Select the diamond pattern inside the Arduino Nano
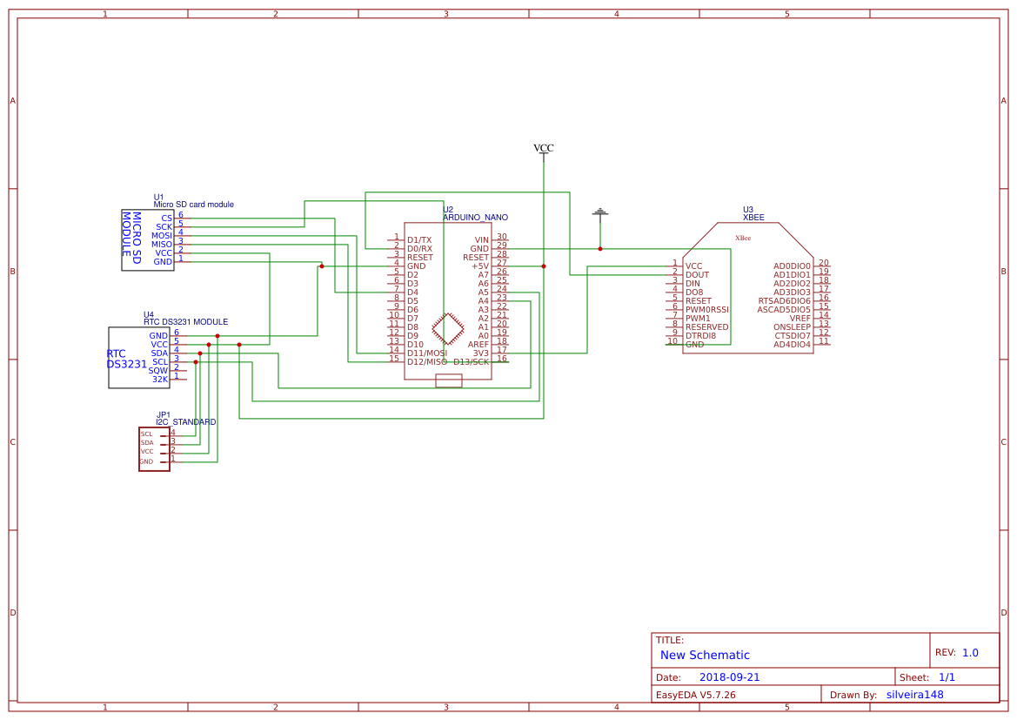The image size is (1017, 720). pyautogui.click(x=449, y=327)
